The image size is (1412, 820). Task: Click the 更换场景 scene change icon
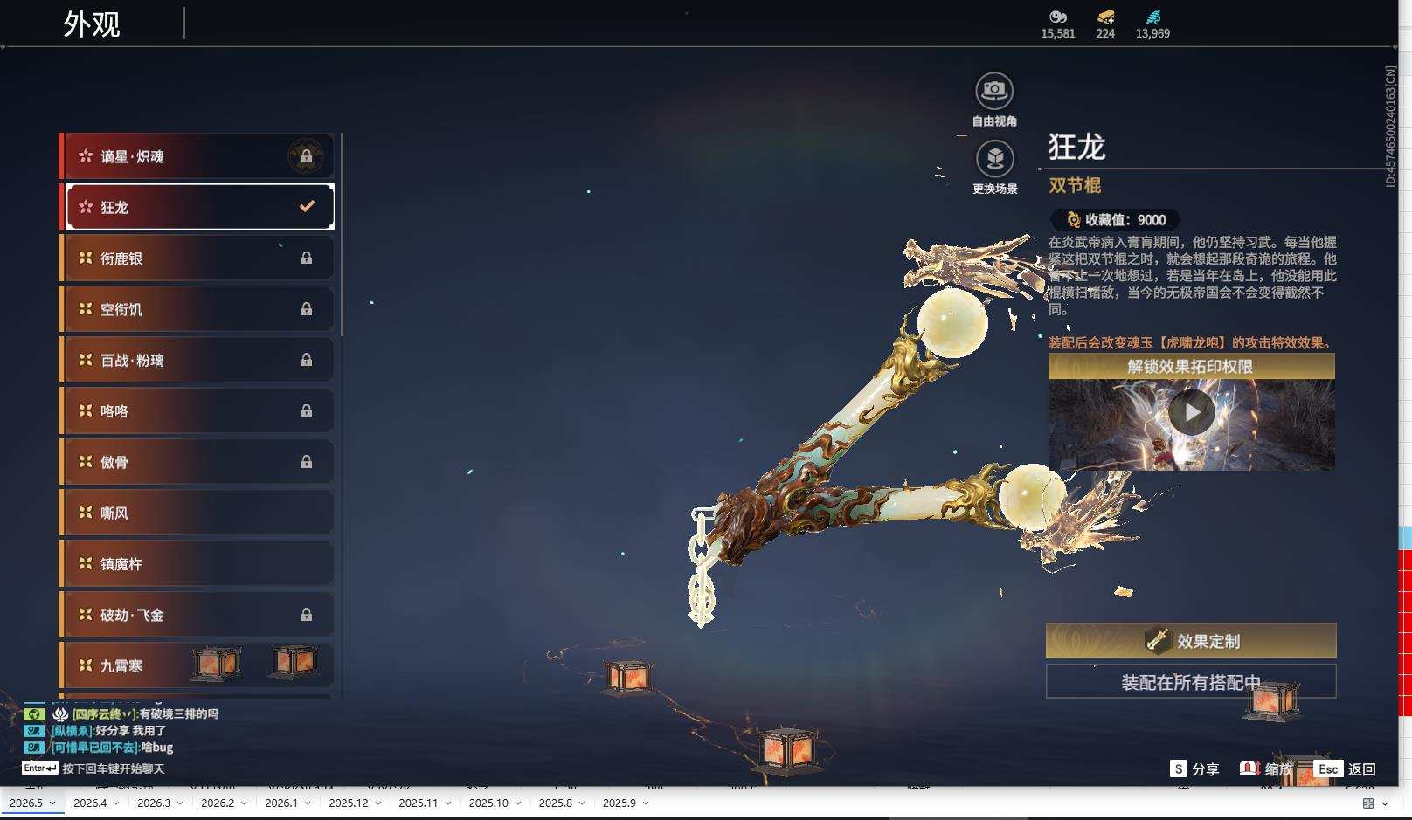tap(994, 158)
